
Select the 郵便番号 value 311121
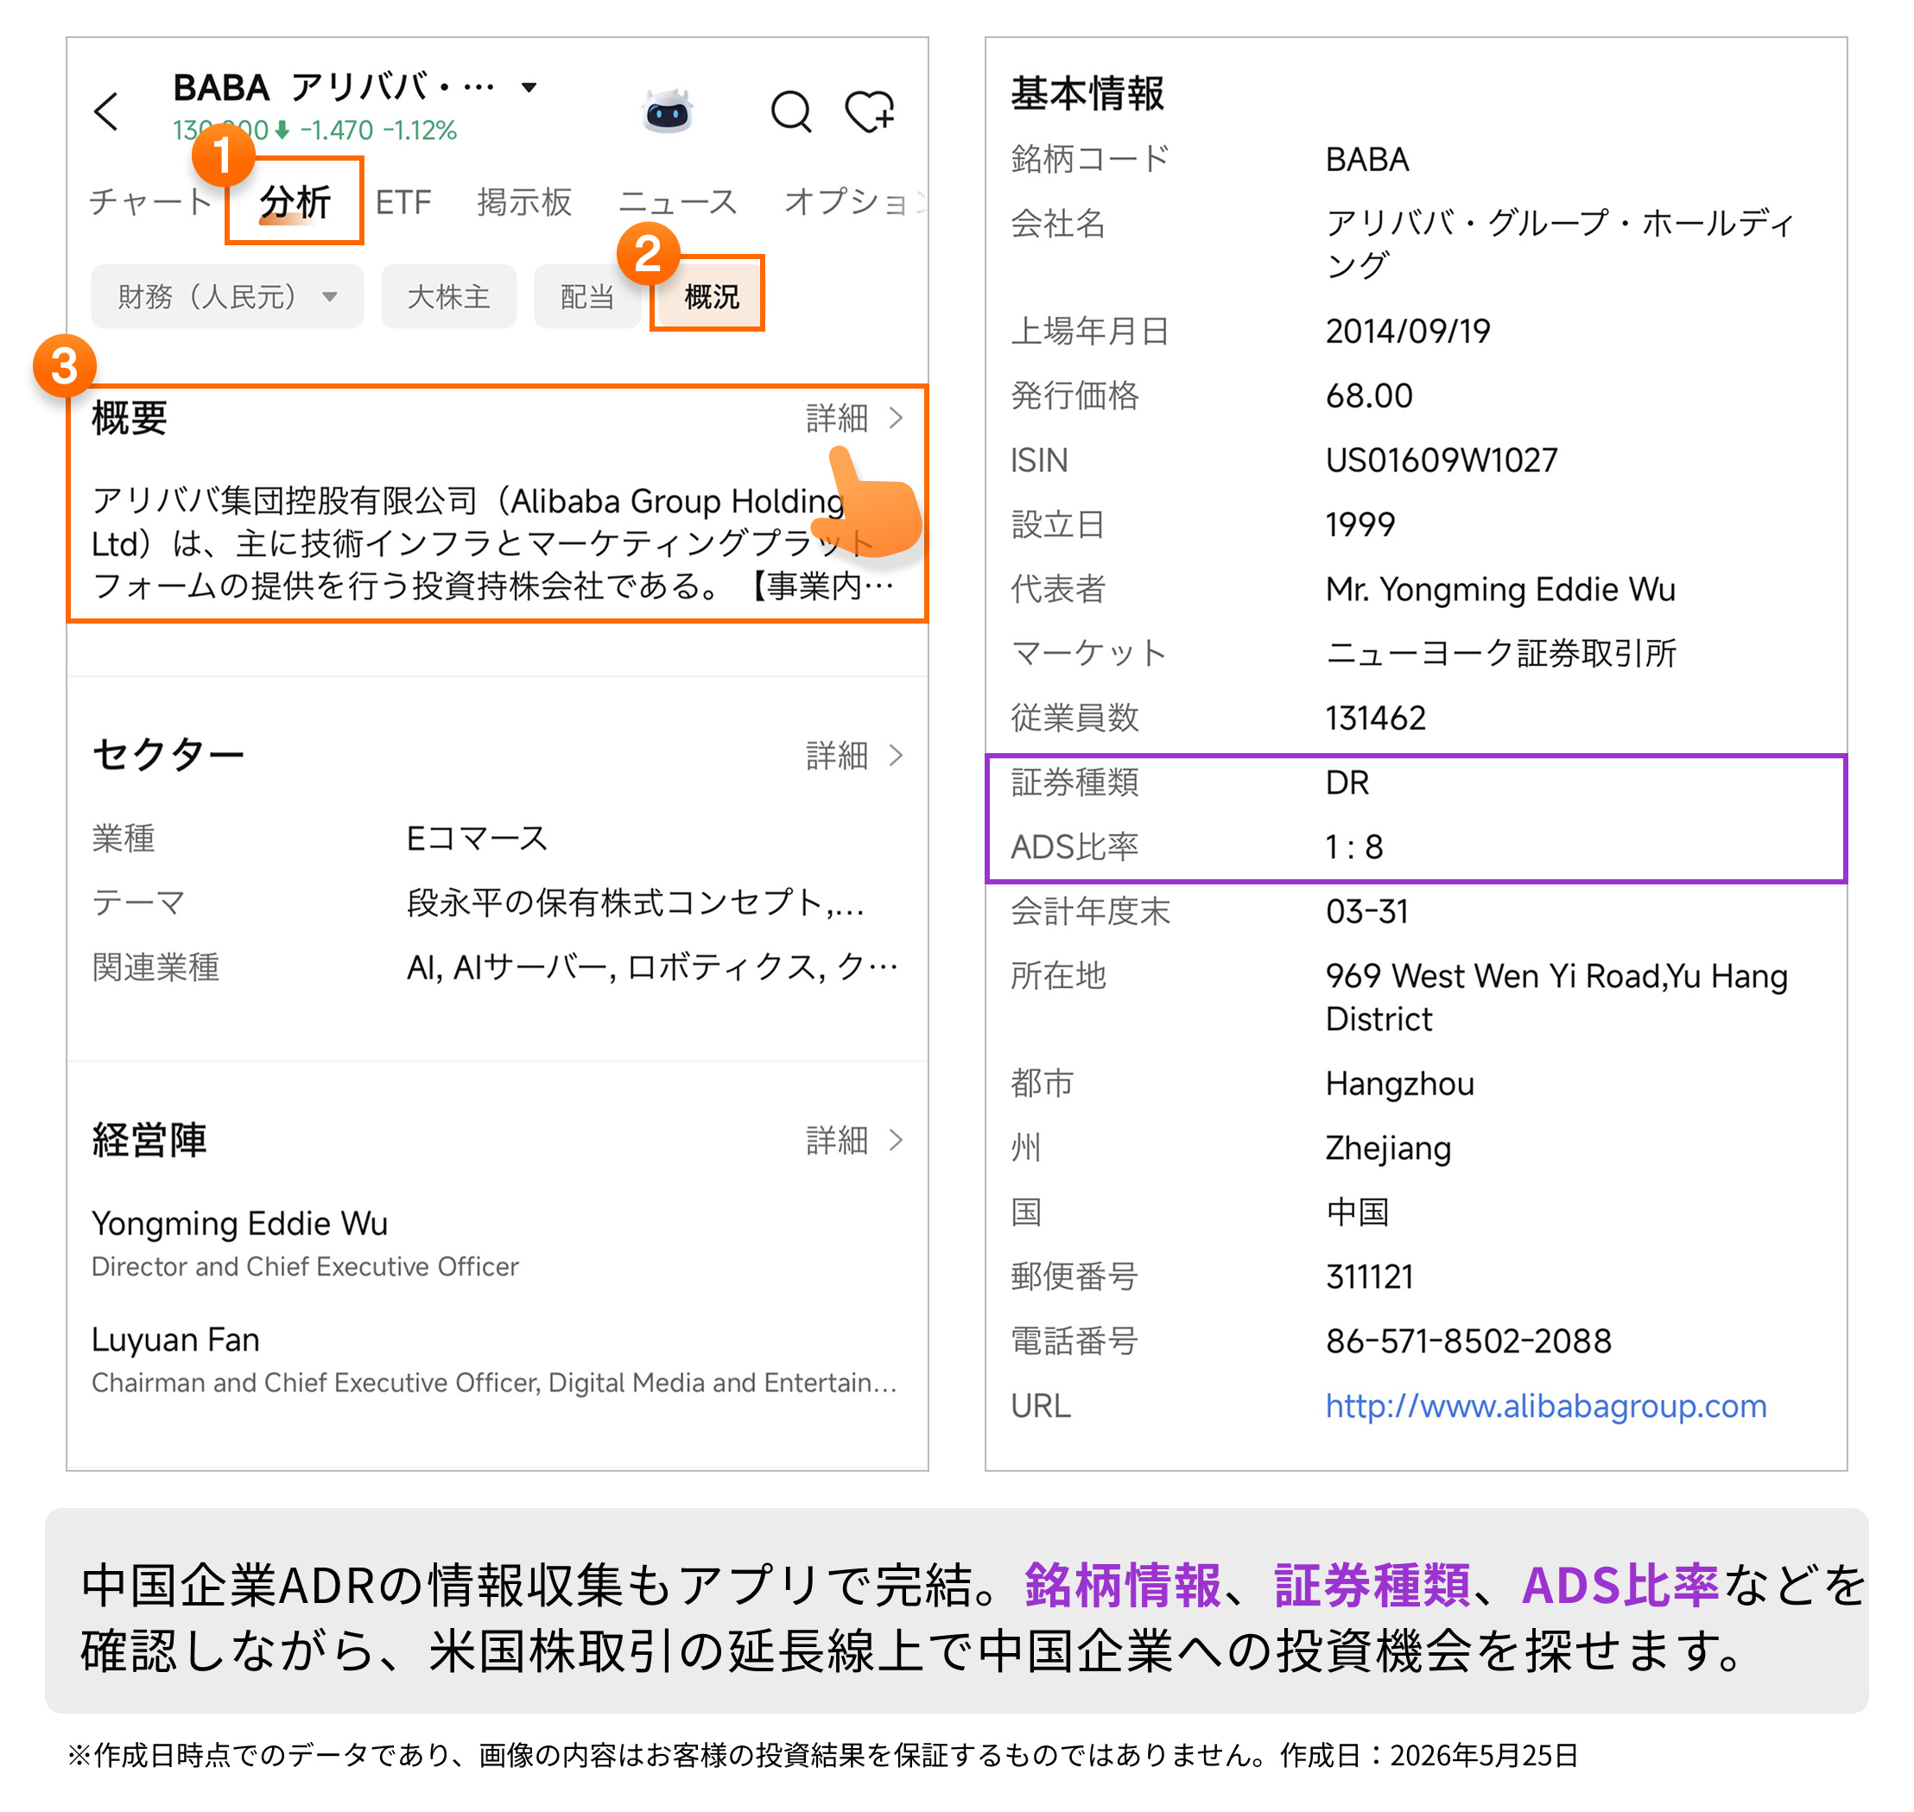coord(1369,1277)
